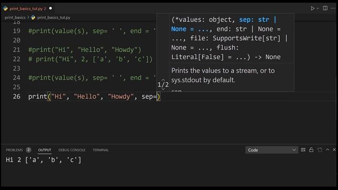Toggle output auto-scroll lock
338x190 pixels.
tap(311, 150)
